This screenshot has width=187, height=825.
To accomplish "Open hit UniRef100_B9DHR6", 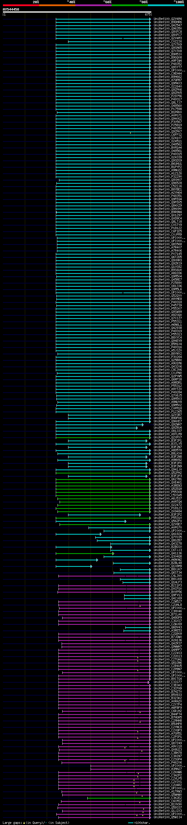I will click(x=168, y=22).
